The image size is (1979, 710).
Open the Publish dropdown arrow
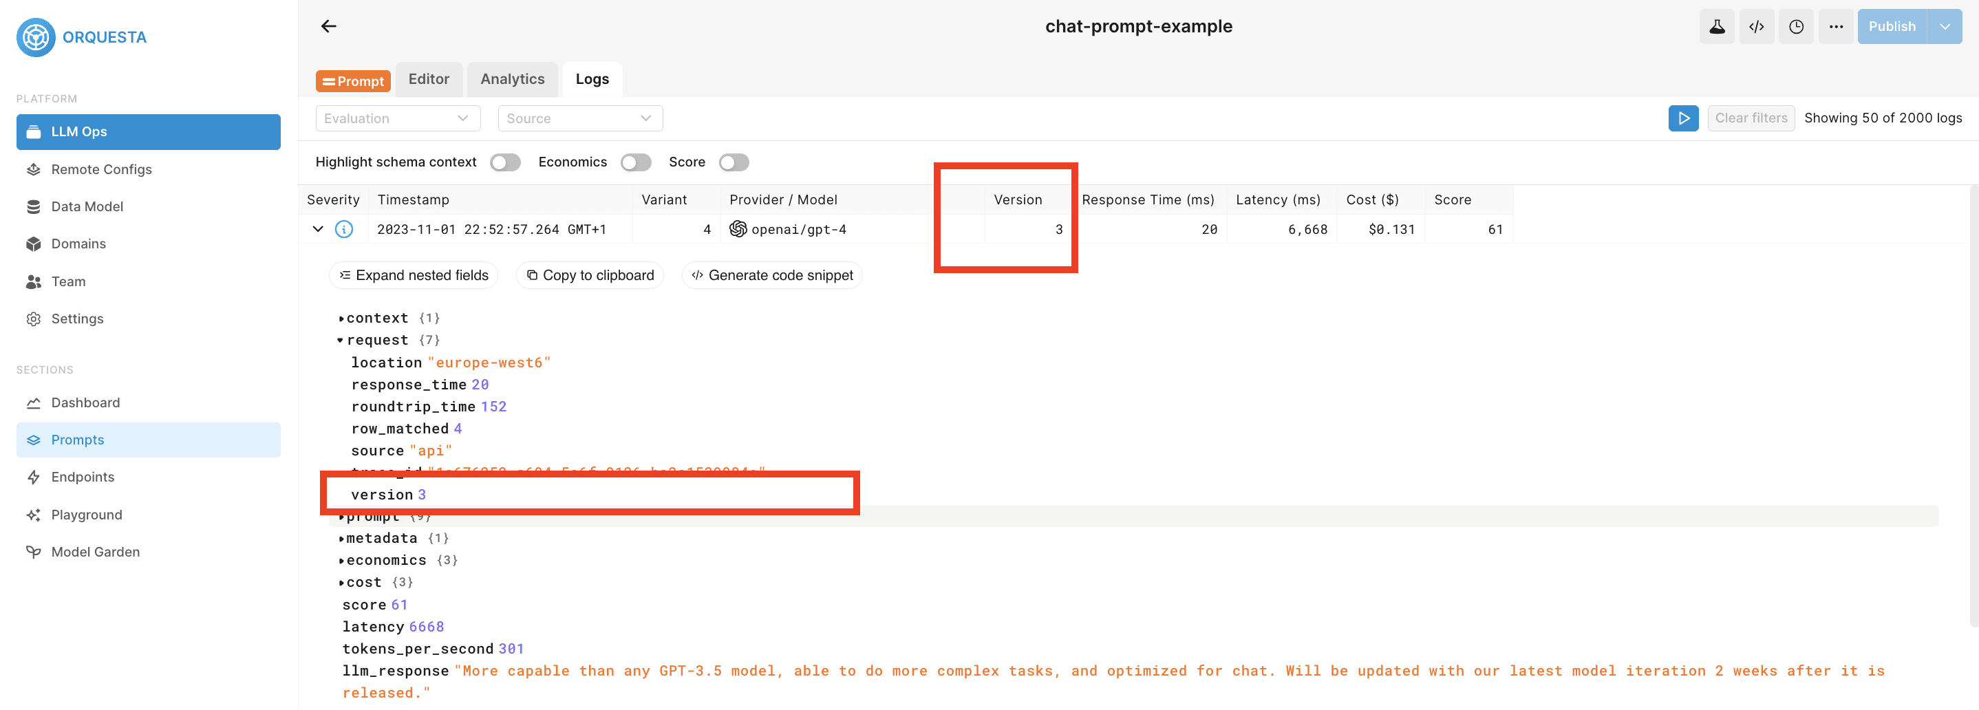pyautogui.click(x=1945, y=26)
